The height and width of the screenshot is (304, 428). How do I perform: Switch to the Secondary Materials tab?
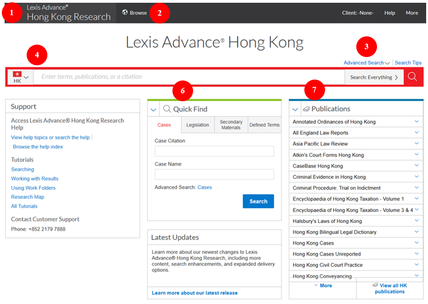pyautogui.click(x=231, y=125)
